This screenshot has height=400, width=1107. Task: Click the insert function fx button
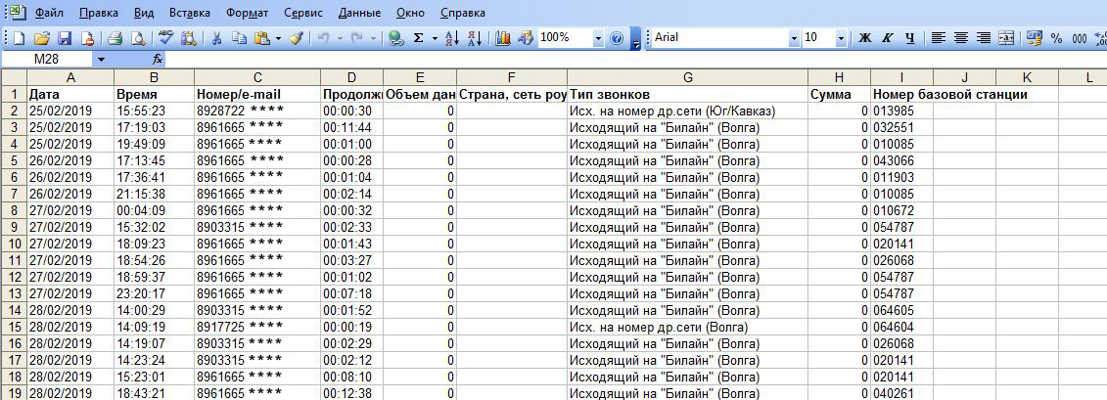coord(158,60)
